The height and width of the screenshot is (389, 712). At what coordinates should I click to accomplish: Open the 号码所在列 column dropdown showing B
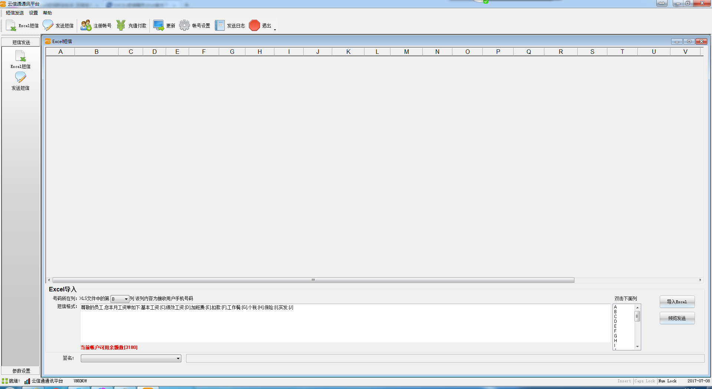pos(120,299)
